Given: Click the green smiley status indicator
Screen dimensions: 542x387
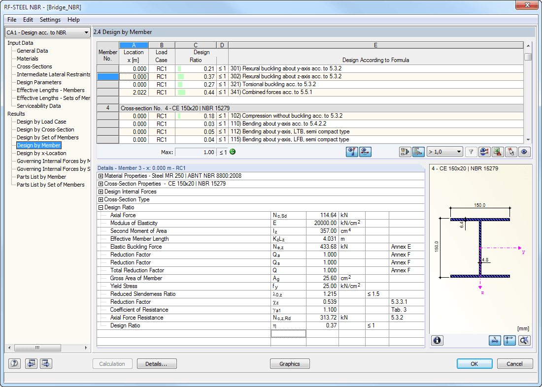Looking at the screenshot, I should (x=233, y=152).
